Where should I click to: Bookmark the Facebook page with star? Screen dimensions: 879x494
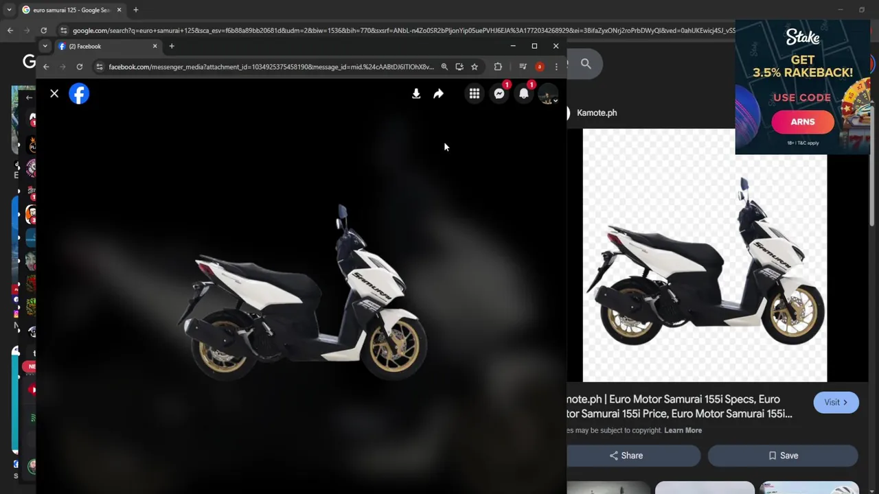click(x=475, y=67)
